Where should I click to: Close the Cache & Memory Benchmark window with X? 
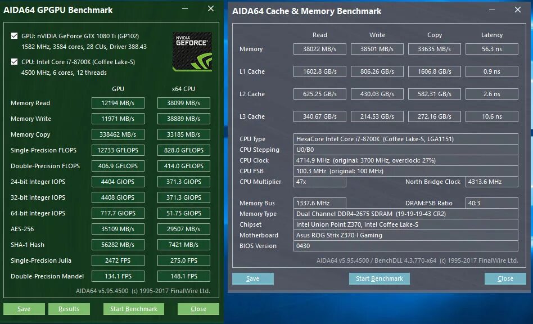click(518, 10)
